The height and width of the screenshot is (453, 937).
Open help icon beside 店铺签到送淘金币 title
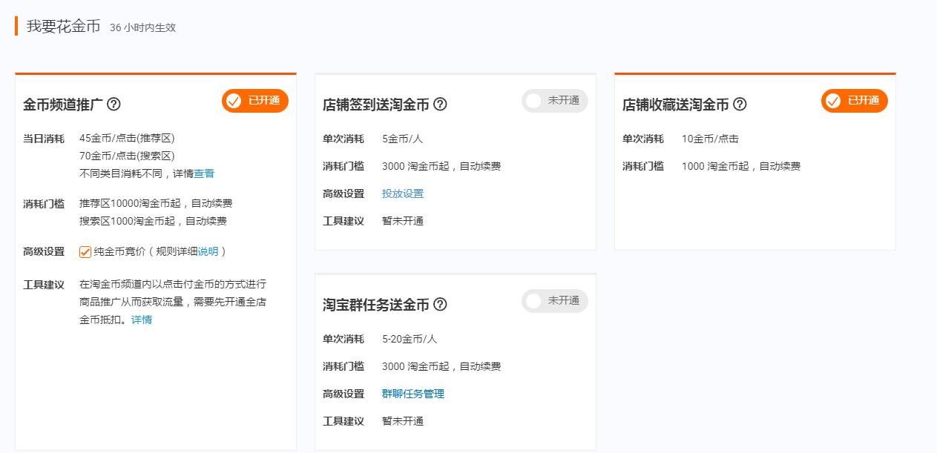[440, 105]
